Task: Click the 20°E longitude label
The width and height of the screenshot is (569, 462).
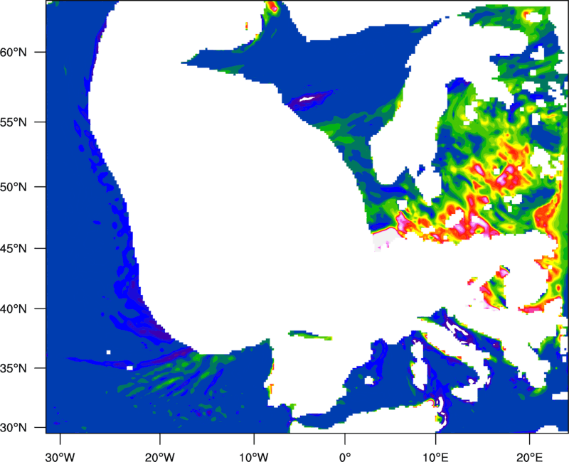Action: [529, 457]
